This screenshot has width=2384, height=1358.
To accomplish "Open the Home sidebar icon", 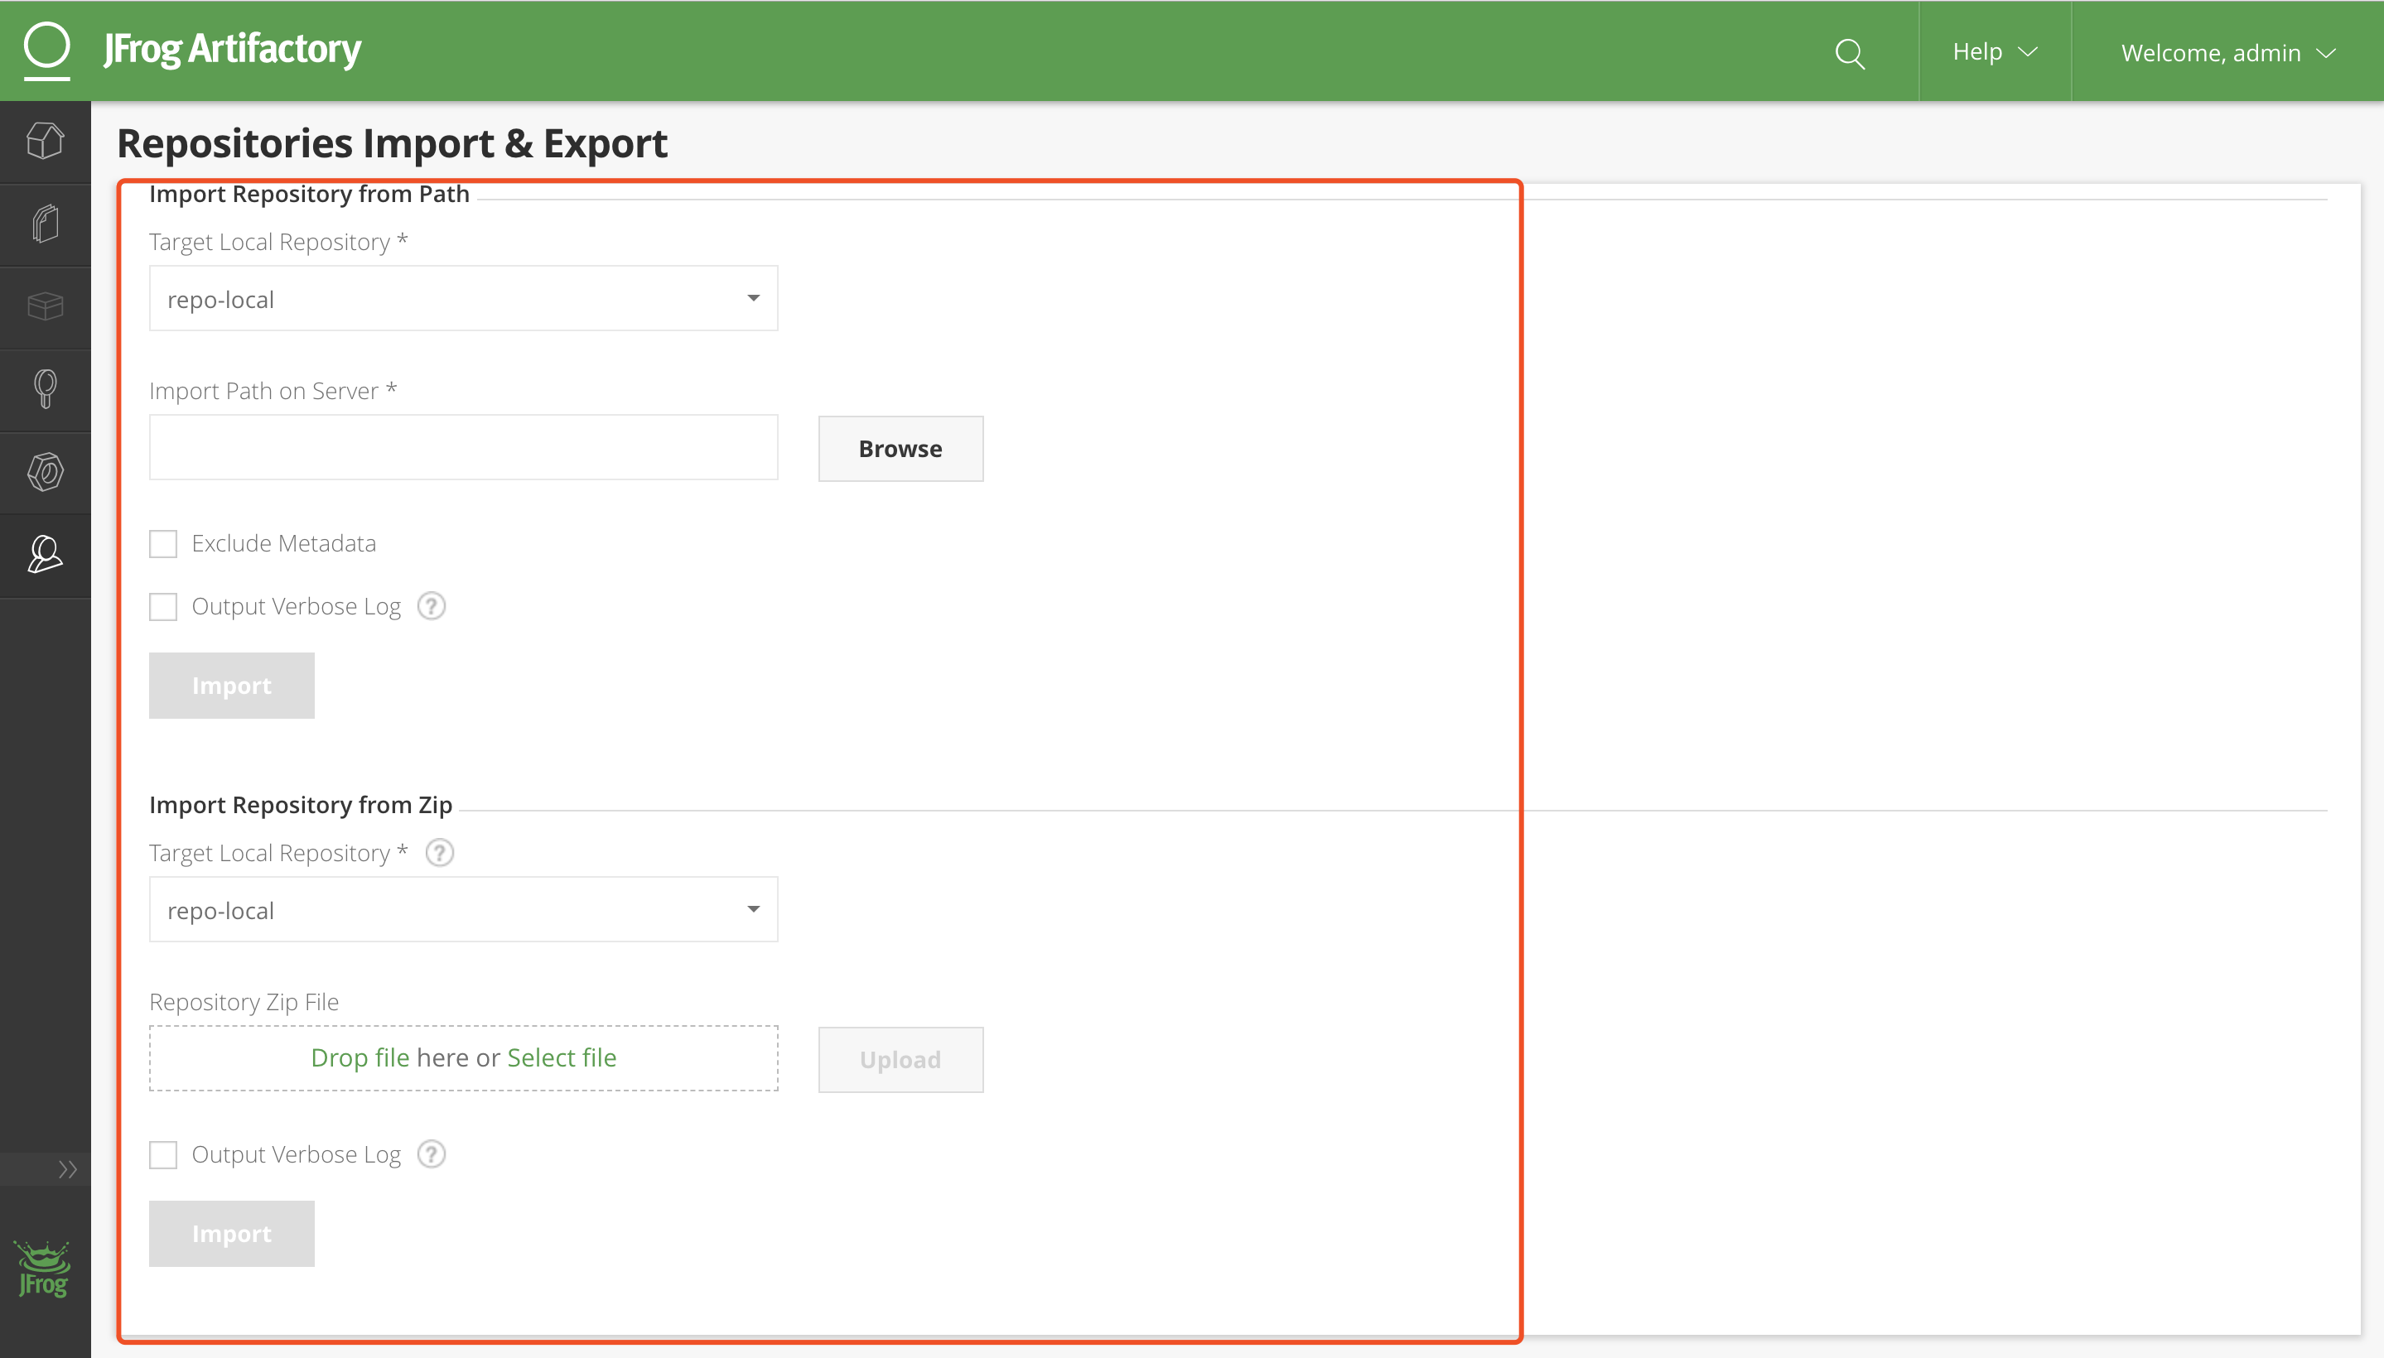I will (45, 142).
